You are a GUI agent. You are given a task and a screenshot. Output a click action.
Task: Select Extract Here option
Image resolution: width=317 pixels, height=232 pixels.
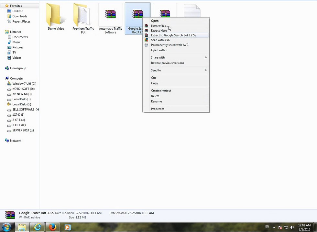coord(159,31)
